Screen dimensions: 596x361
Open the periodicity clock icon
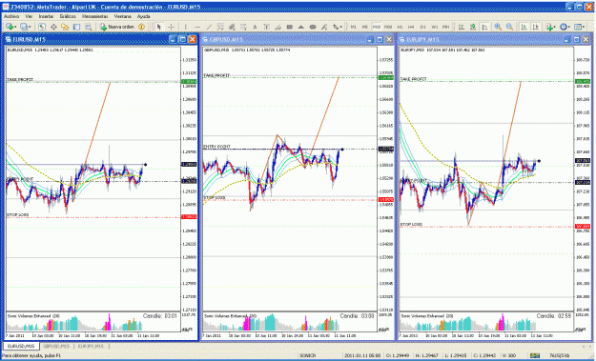click(563, 27)
